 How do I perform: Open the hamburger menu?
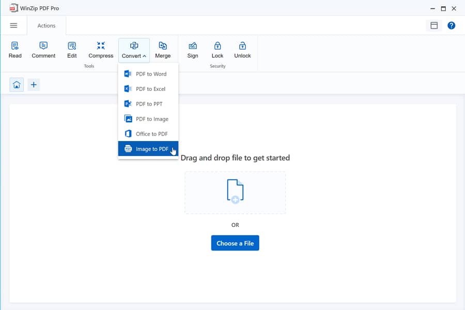coord(13,25)
